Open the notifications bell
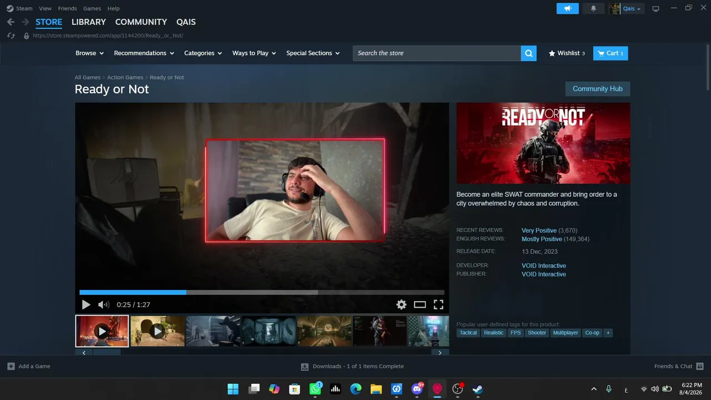This screenshot has height=400, width=711. (593, 8)
